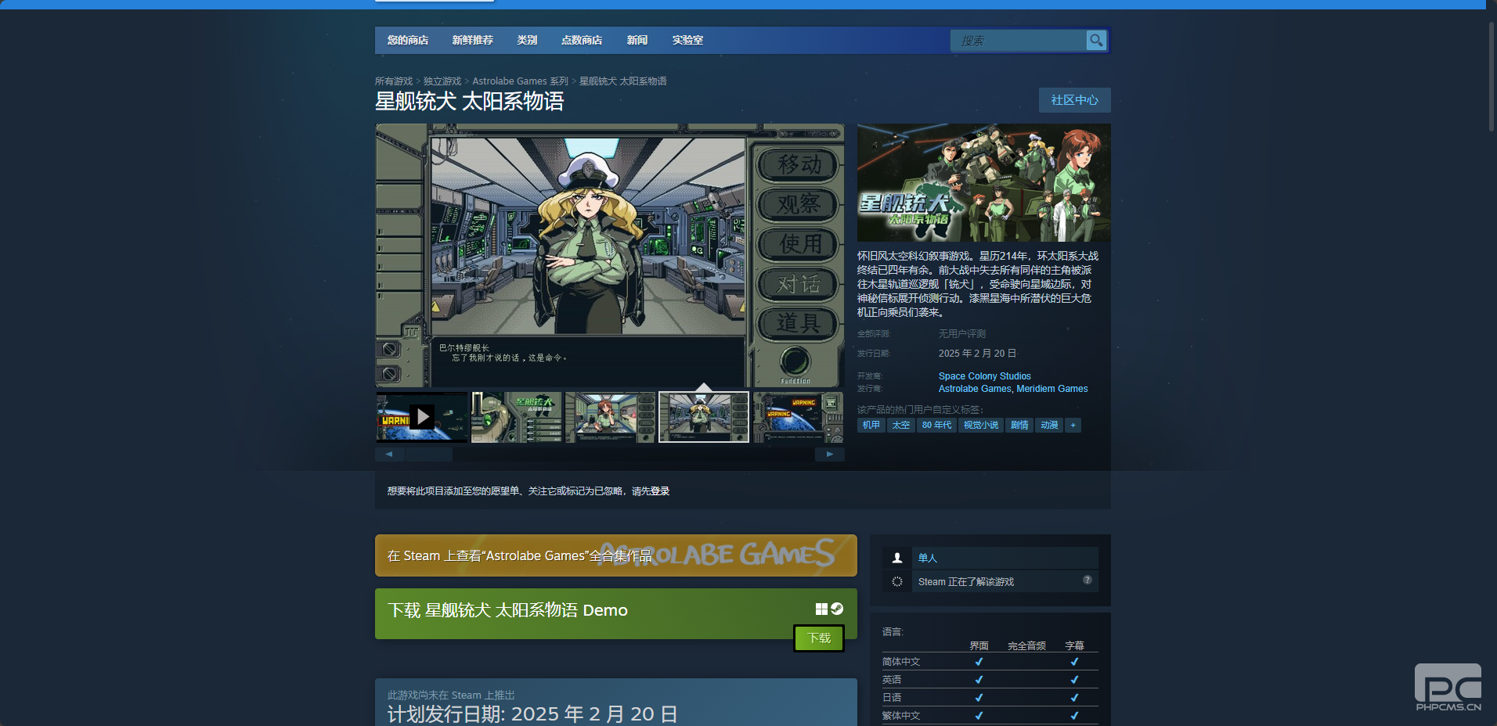Open Astrolabe Games 系列 breadcrumb link
Screen dimensions: 1497x726
(x=521, y=81)
